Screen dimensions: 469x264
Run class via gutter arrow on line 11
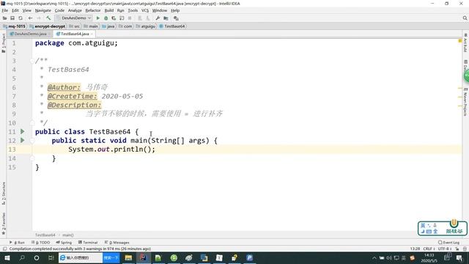[23, 131]
